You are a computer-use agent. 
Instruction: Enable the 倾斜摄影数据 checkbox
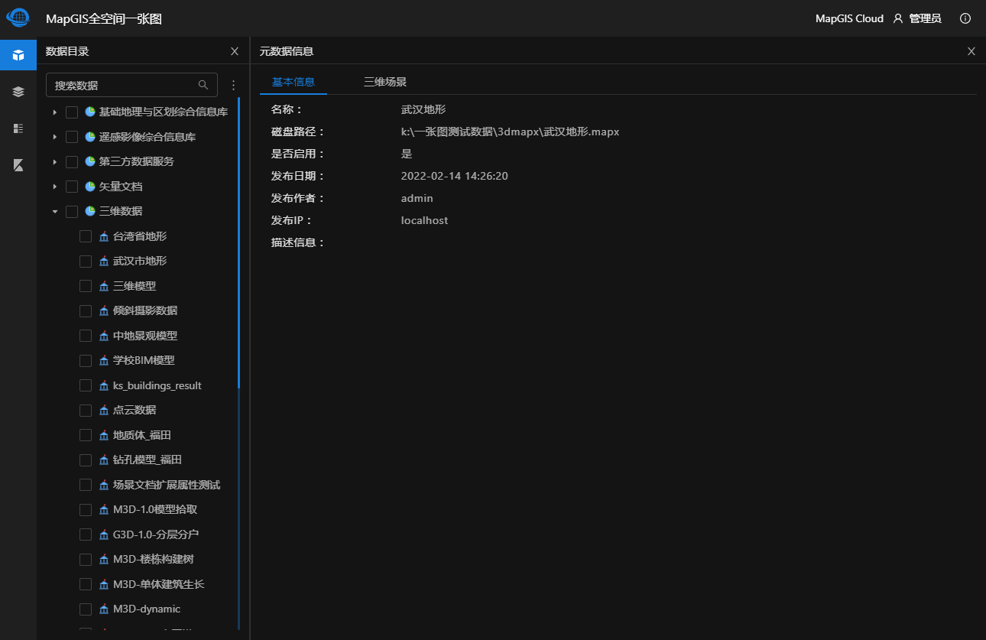click(x=86, y=310)
